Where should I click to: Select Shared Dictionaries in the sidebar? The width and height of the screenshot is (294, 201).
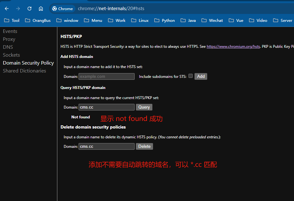tap(24, 71)
